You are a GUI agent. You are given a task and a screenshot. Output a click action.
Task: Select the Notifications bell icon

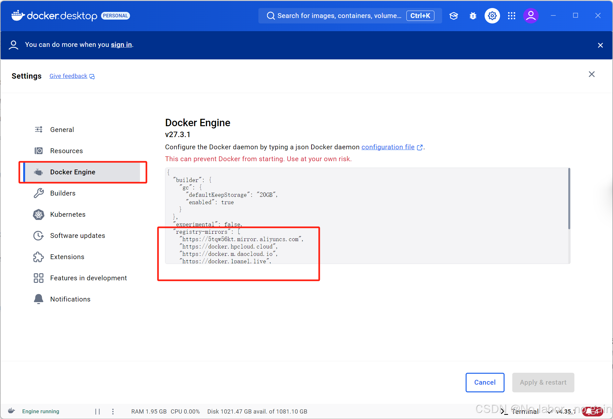(x=38, y=299)
